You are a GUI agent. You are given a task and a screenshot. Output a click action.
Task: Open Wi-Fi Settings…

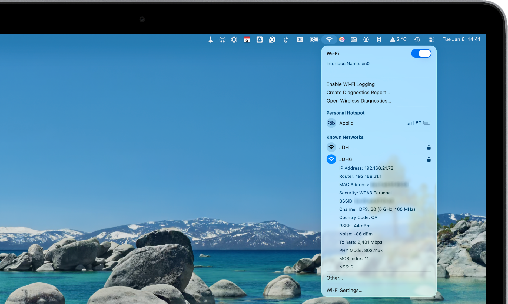344,290
